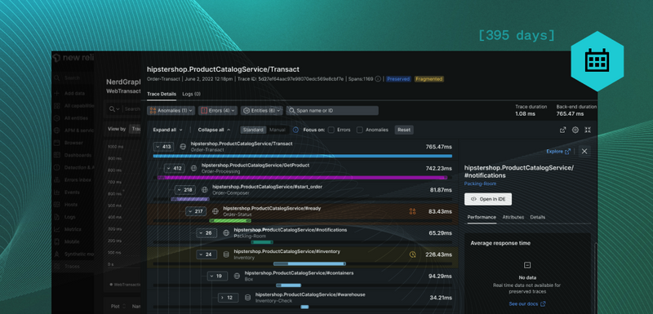Click the Spans info icon
The image size is (653, 314).
378,79
